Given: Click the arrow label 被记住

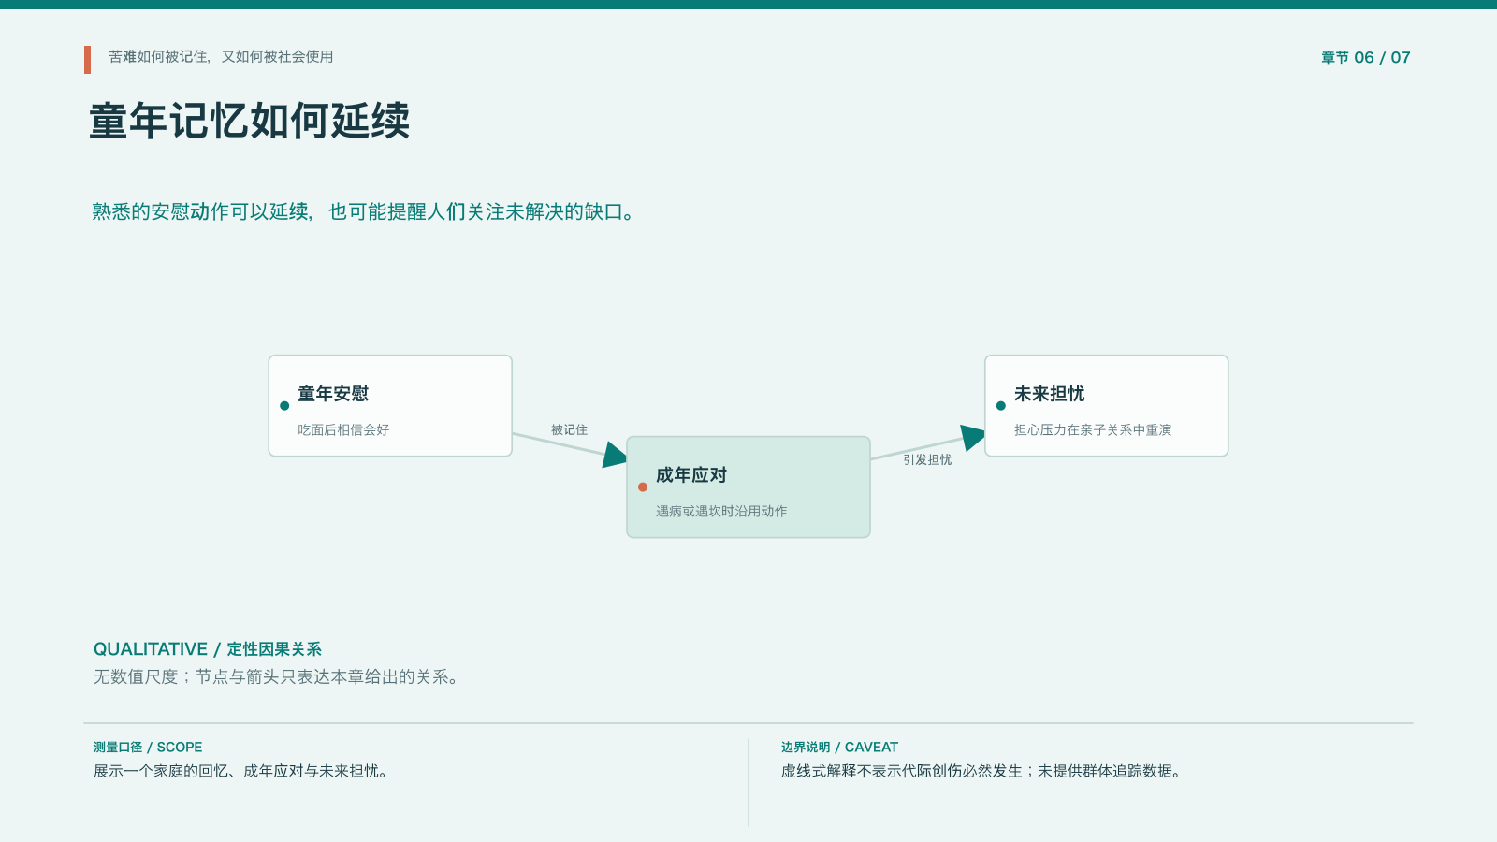Looking at the screenshot, I should [569, 430].
